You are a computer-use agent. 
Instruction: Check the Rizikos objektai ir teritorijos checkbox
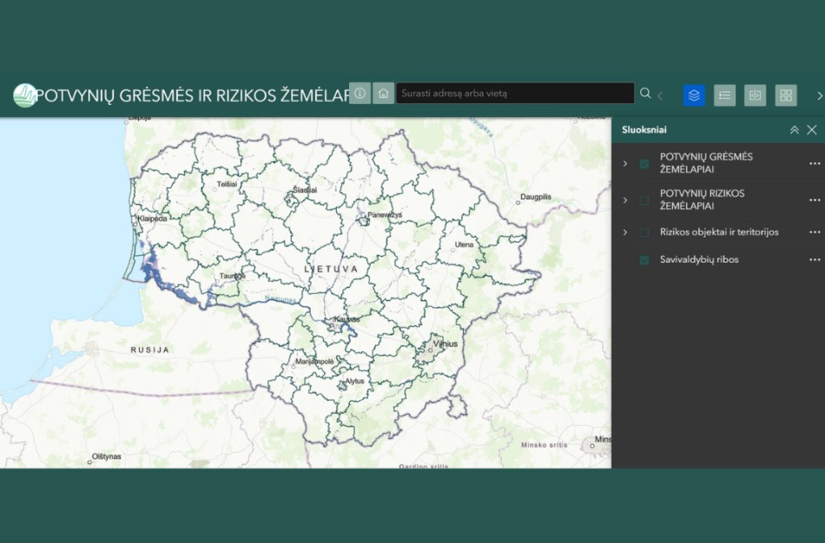pos(643,232)
